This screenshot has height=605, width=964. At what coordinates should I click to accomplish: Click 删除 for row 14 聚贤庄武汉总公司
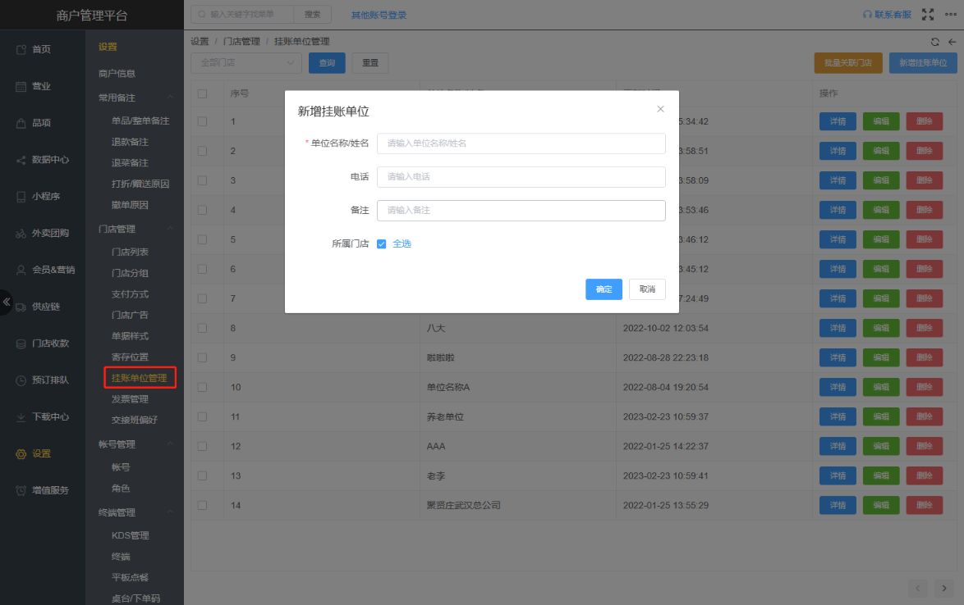[924, 506]
